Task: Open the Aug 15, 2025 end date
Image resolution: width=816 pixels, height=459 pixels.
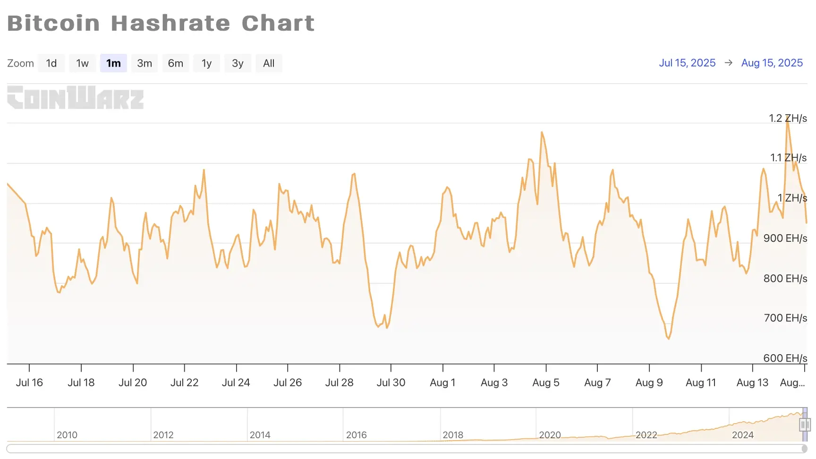Action: 772,63
